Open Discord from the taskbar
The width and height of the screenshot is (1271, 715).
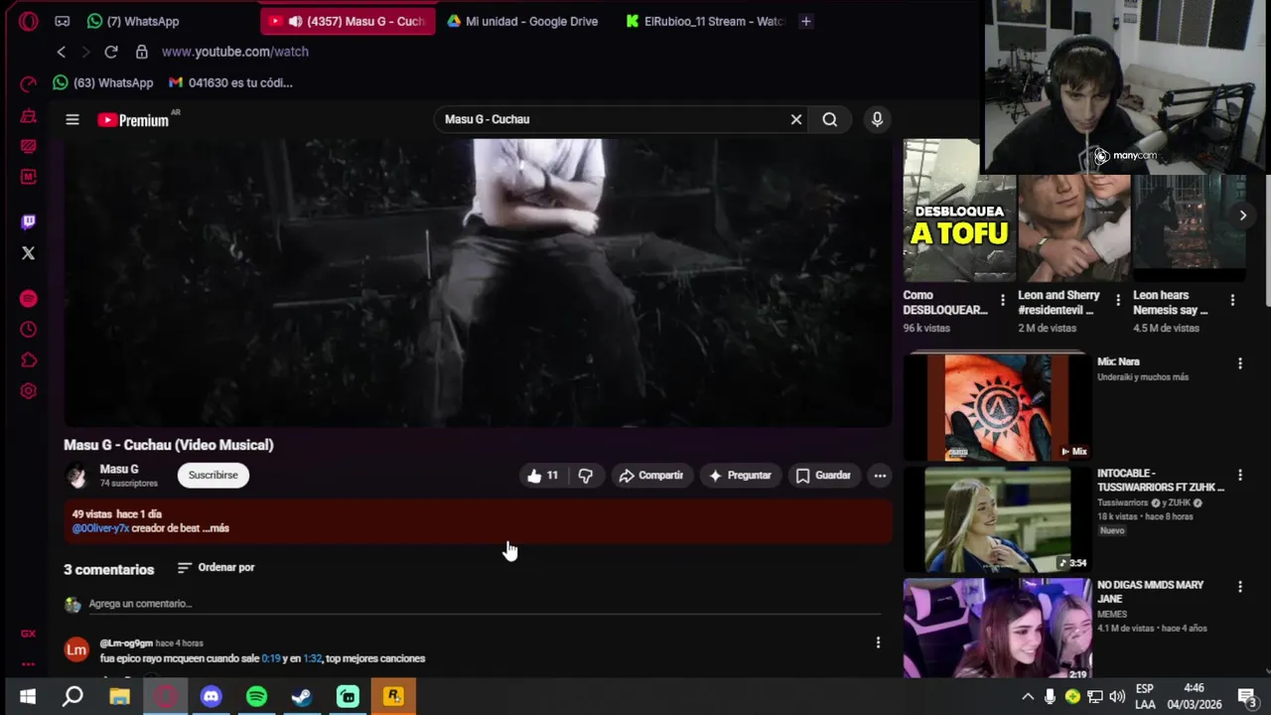click(211, 696)
